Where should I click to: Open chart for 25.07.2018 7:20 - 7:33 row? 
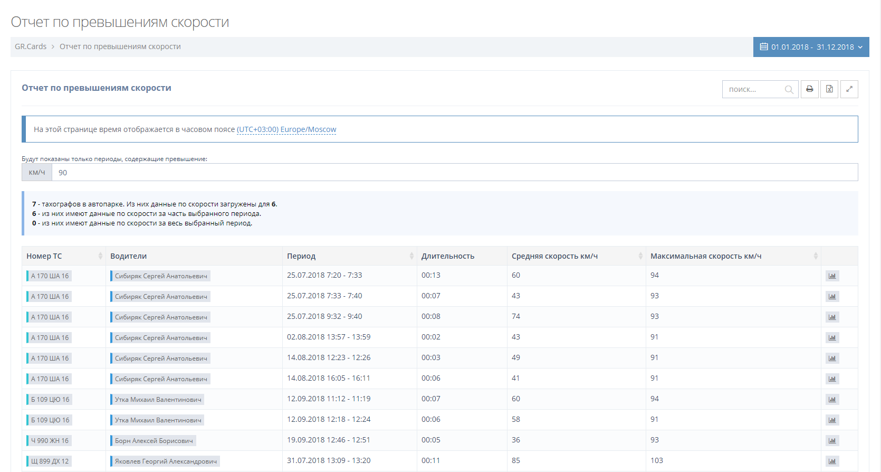[x=832, y=276]
